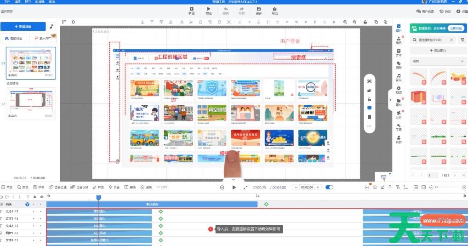Open the 文件 menu
Screen dimensions: 468x246
[7, 2]
